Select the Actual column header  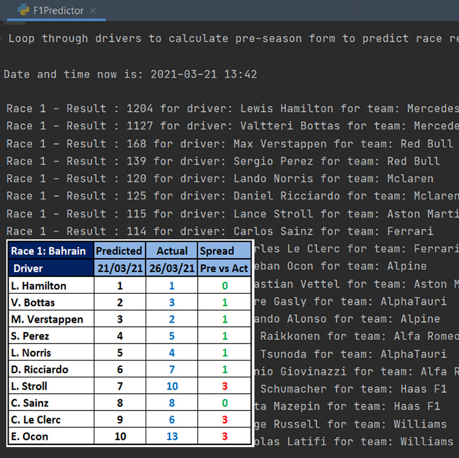(x=171, y=251)
